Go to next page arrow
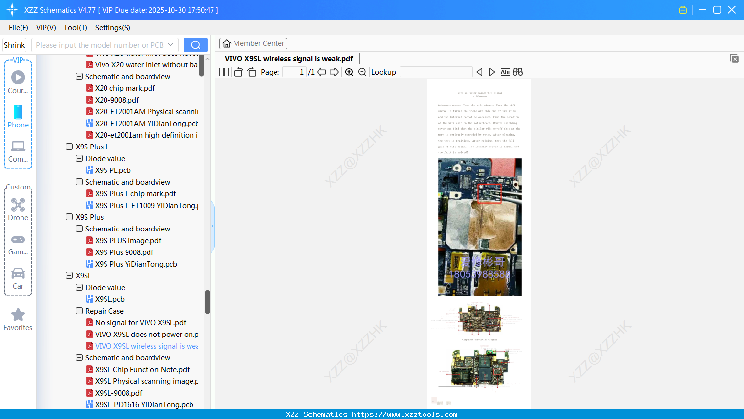Screen dimensions: 744x419 (334, 72)
